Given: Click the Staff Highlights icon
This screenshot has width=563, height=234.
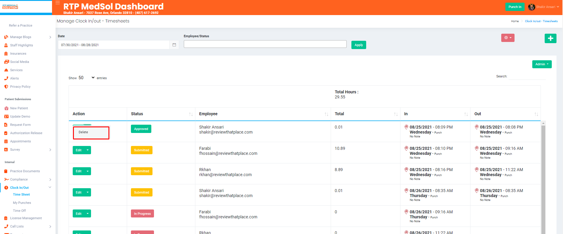Looking at the screenshot, I should coord(6,45).
